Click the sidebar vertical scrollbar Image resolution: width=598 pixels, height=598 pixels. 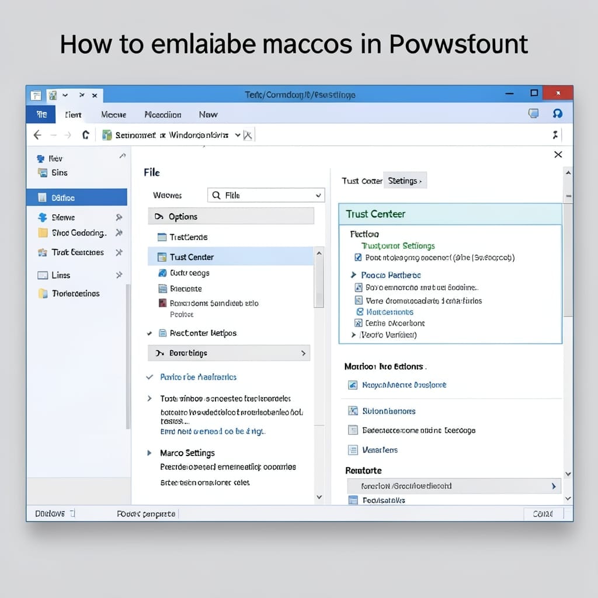point(128,357)
